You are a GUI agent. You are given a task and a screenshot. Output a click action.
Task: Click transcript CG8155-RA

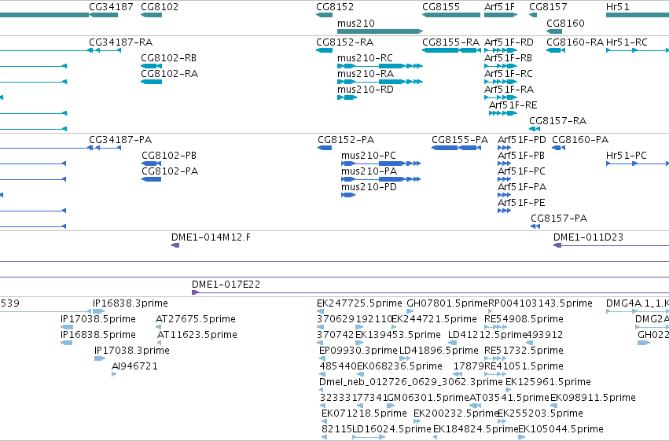coord(451,42)
